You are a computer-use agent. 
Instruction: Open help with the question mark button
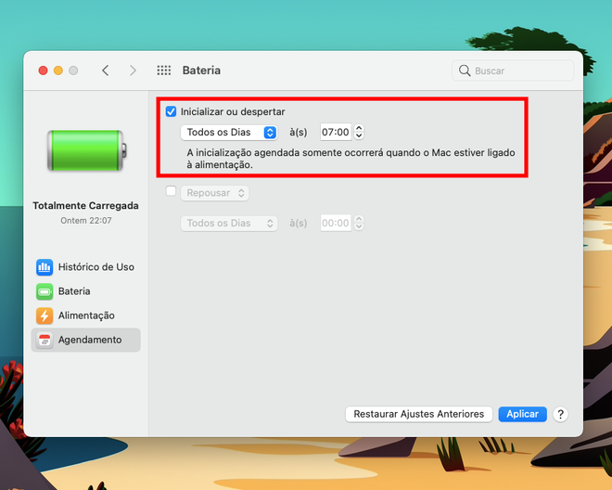click(x=560, y=414)
